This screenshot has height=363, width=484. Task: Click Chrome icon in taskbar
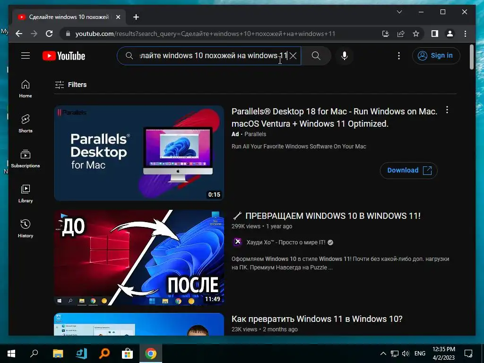coord(151,354)
